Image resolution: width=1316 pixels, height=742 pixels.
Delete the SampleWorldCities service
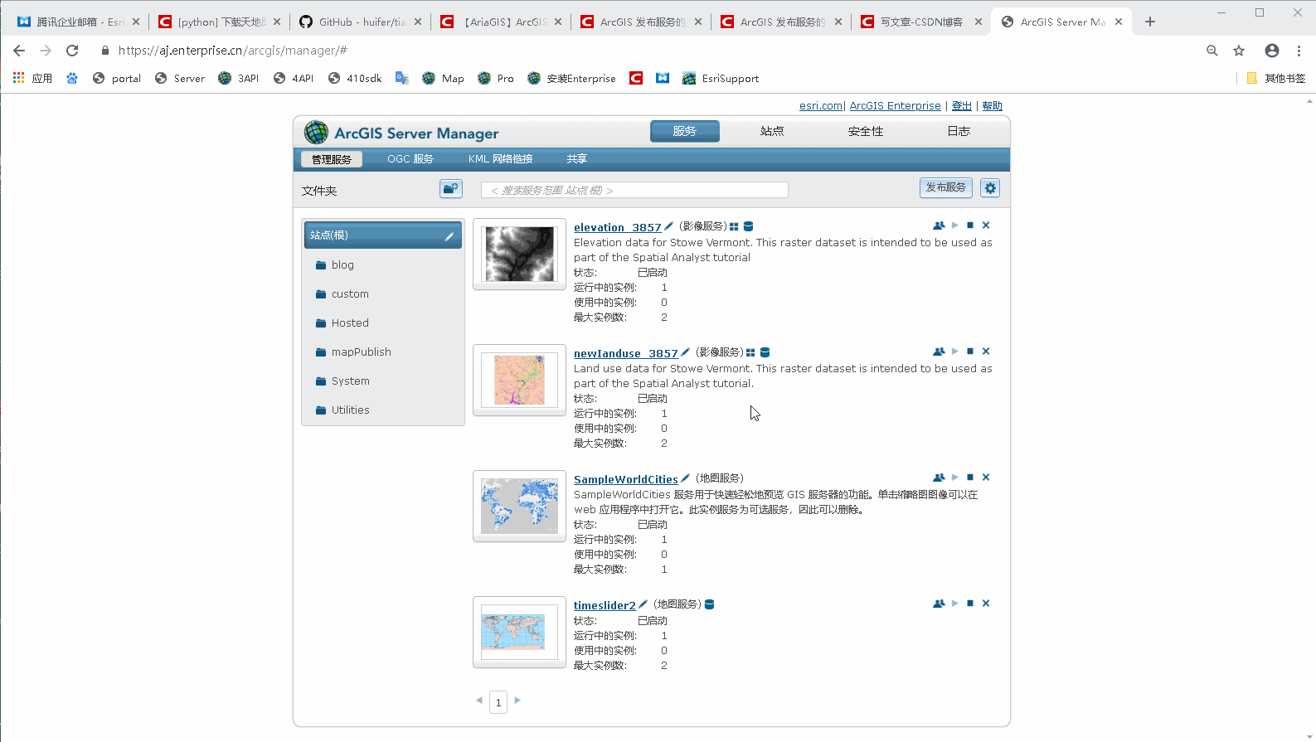point(986,478)
